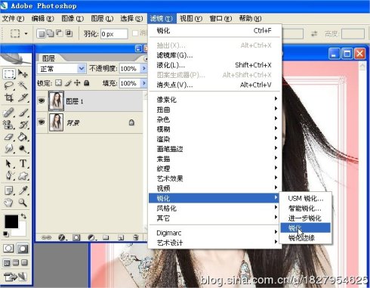
Task: Click the link layers icon
Action: pyautogui.click(x=46, y=237)
